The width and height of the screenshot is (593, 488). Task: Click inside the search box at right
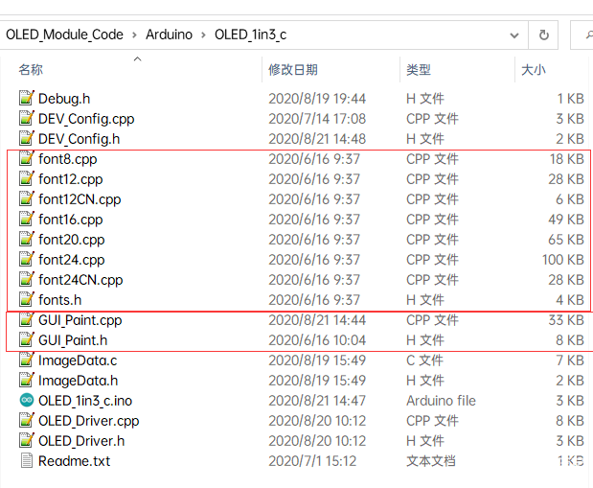[582, 35]
